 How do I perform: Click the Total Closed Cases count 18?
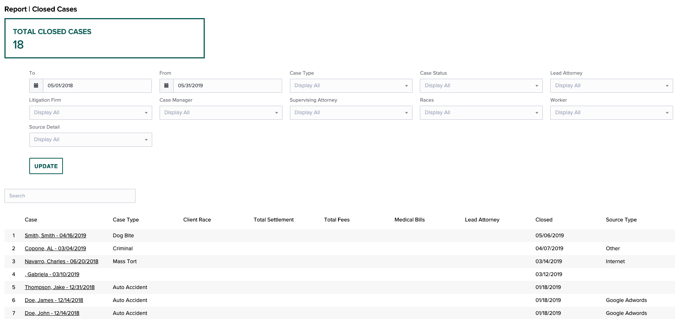(x=18, y=45)
